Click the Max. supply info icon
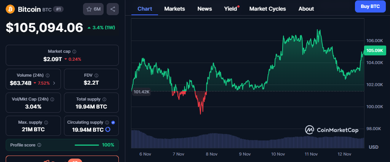The image size is (390, 162). (x=46, y=123)
